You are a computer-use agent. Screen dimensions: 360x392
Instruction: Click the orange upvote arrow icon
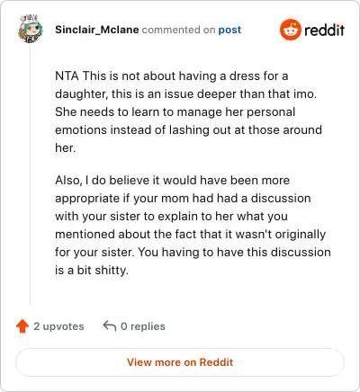point(22,326)
